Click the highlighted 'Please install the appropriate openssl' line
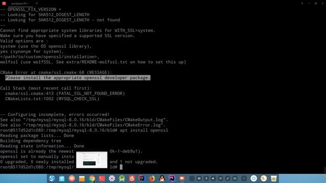Screen dimensions: 326x183 pyautogui.click(x=77, y=78)
